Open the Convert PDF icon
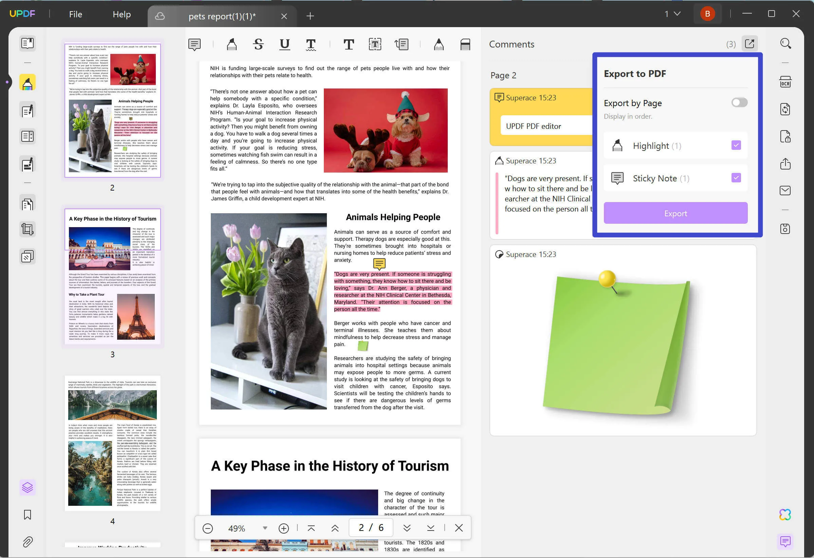This screenshot has width=814, height=558. pos(785,109)
